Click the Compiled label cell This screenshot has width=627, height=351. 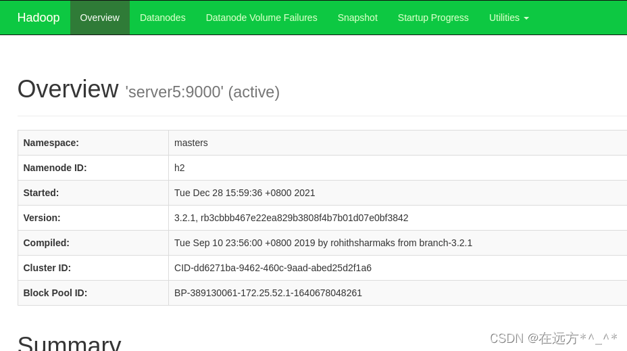pyautogui.click(x=93, y=243)
